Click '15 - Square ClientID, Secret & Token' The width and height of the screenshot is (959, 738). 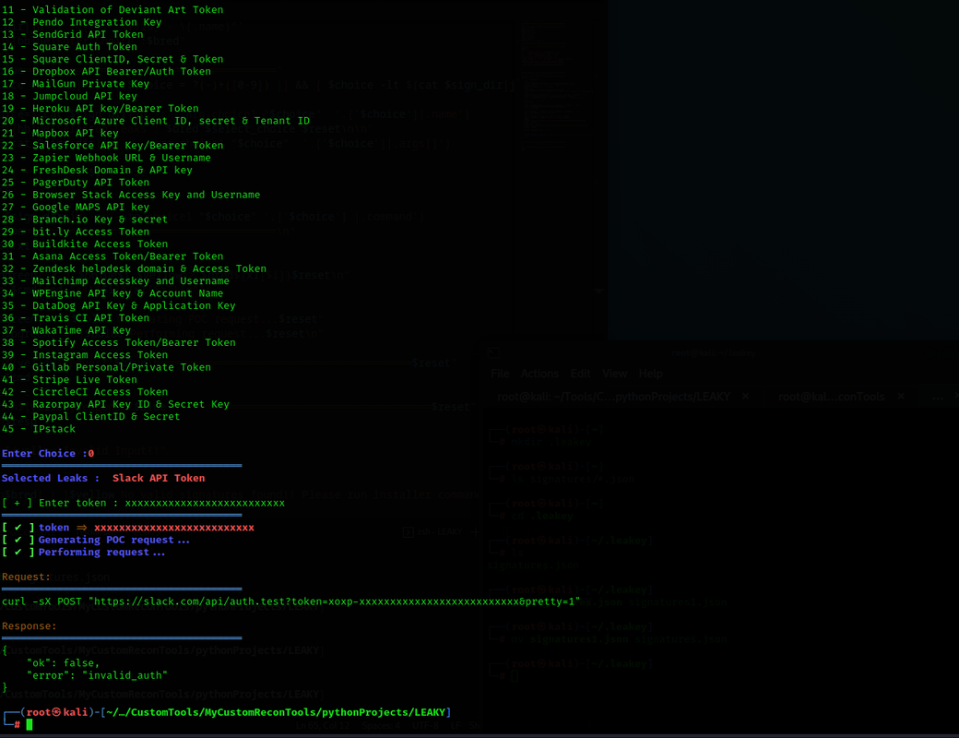[112, 59]
